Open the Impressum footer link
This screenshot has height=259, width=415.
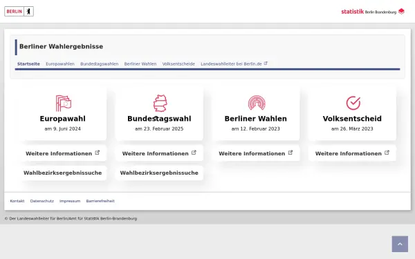point(70,201)
